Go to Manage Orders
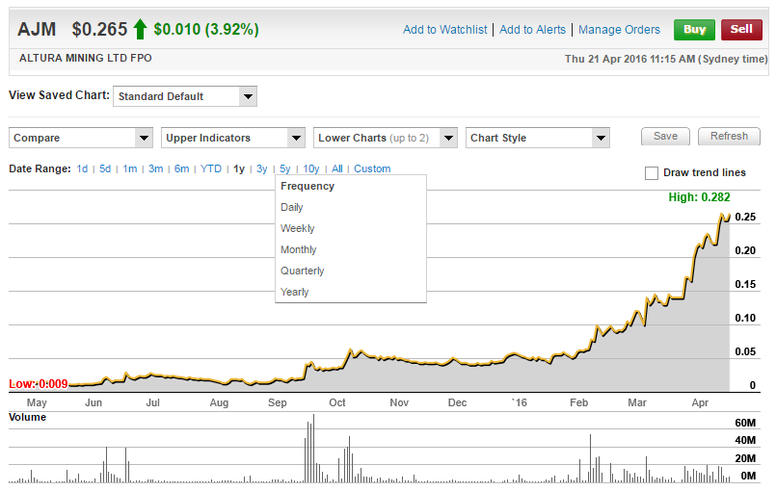This screenshot has width=776, height=491. [x=619, y=30]
